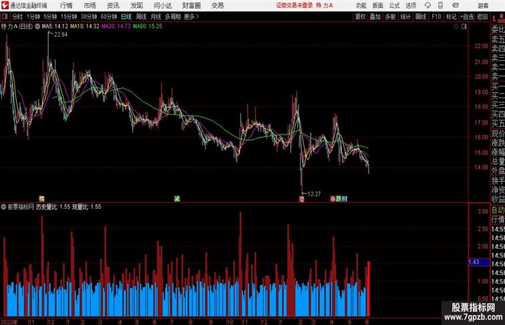Open the 发现 menu
The image size is (505, 325).
[136, 5]
